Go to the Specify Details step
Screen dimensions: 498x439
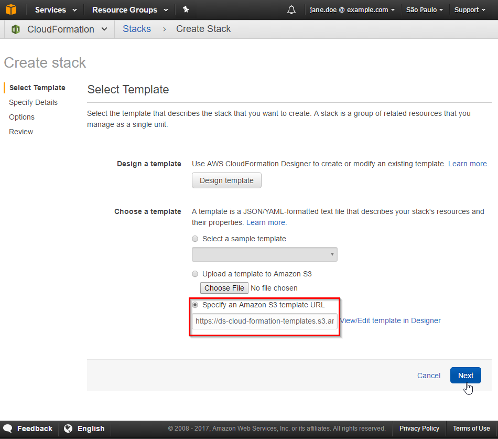tap(33, 102)
